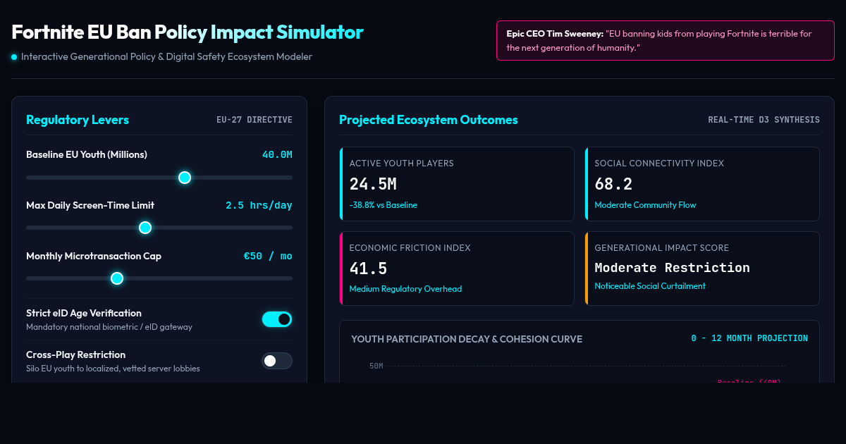
Task: Click the Max Daily Screen-Time Limit slider handle
Action: coord(145,228)
